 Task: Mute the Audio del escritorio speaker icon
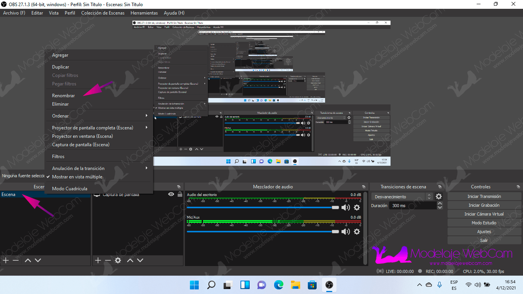pos(345,207)
